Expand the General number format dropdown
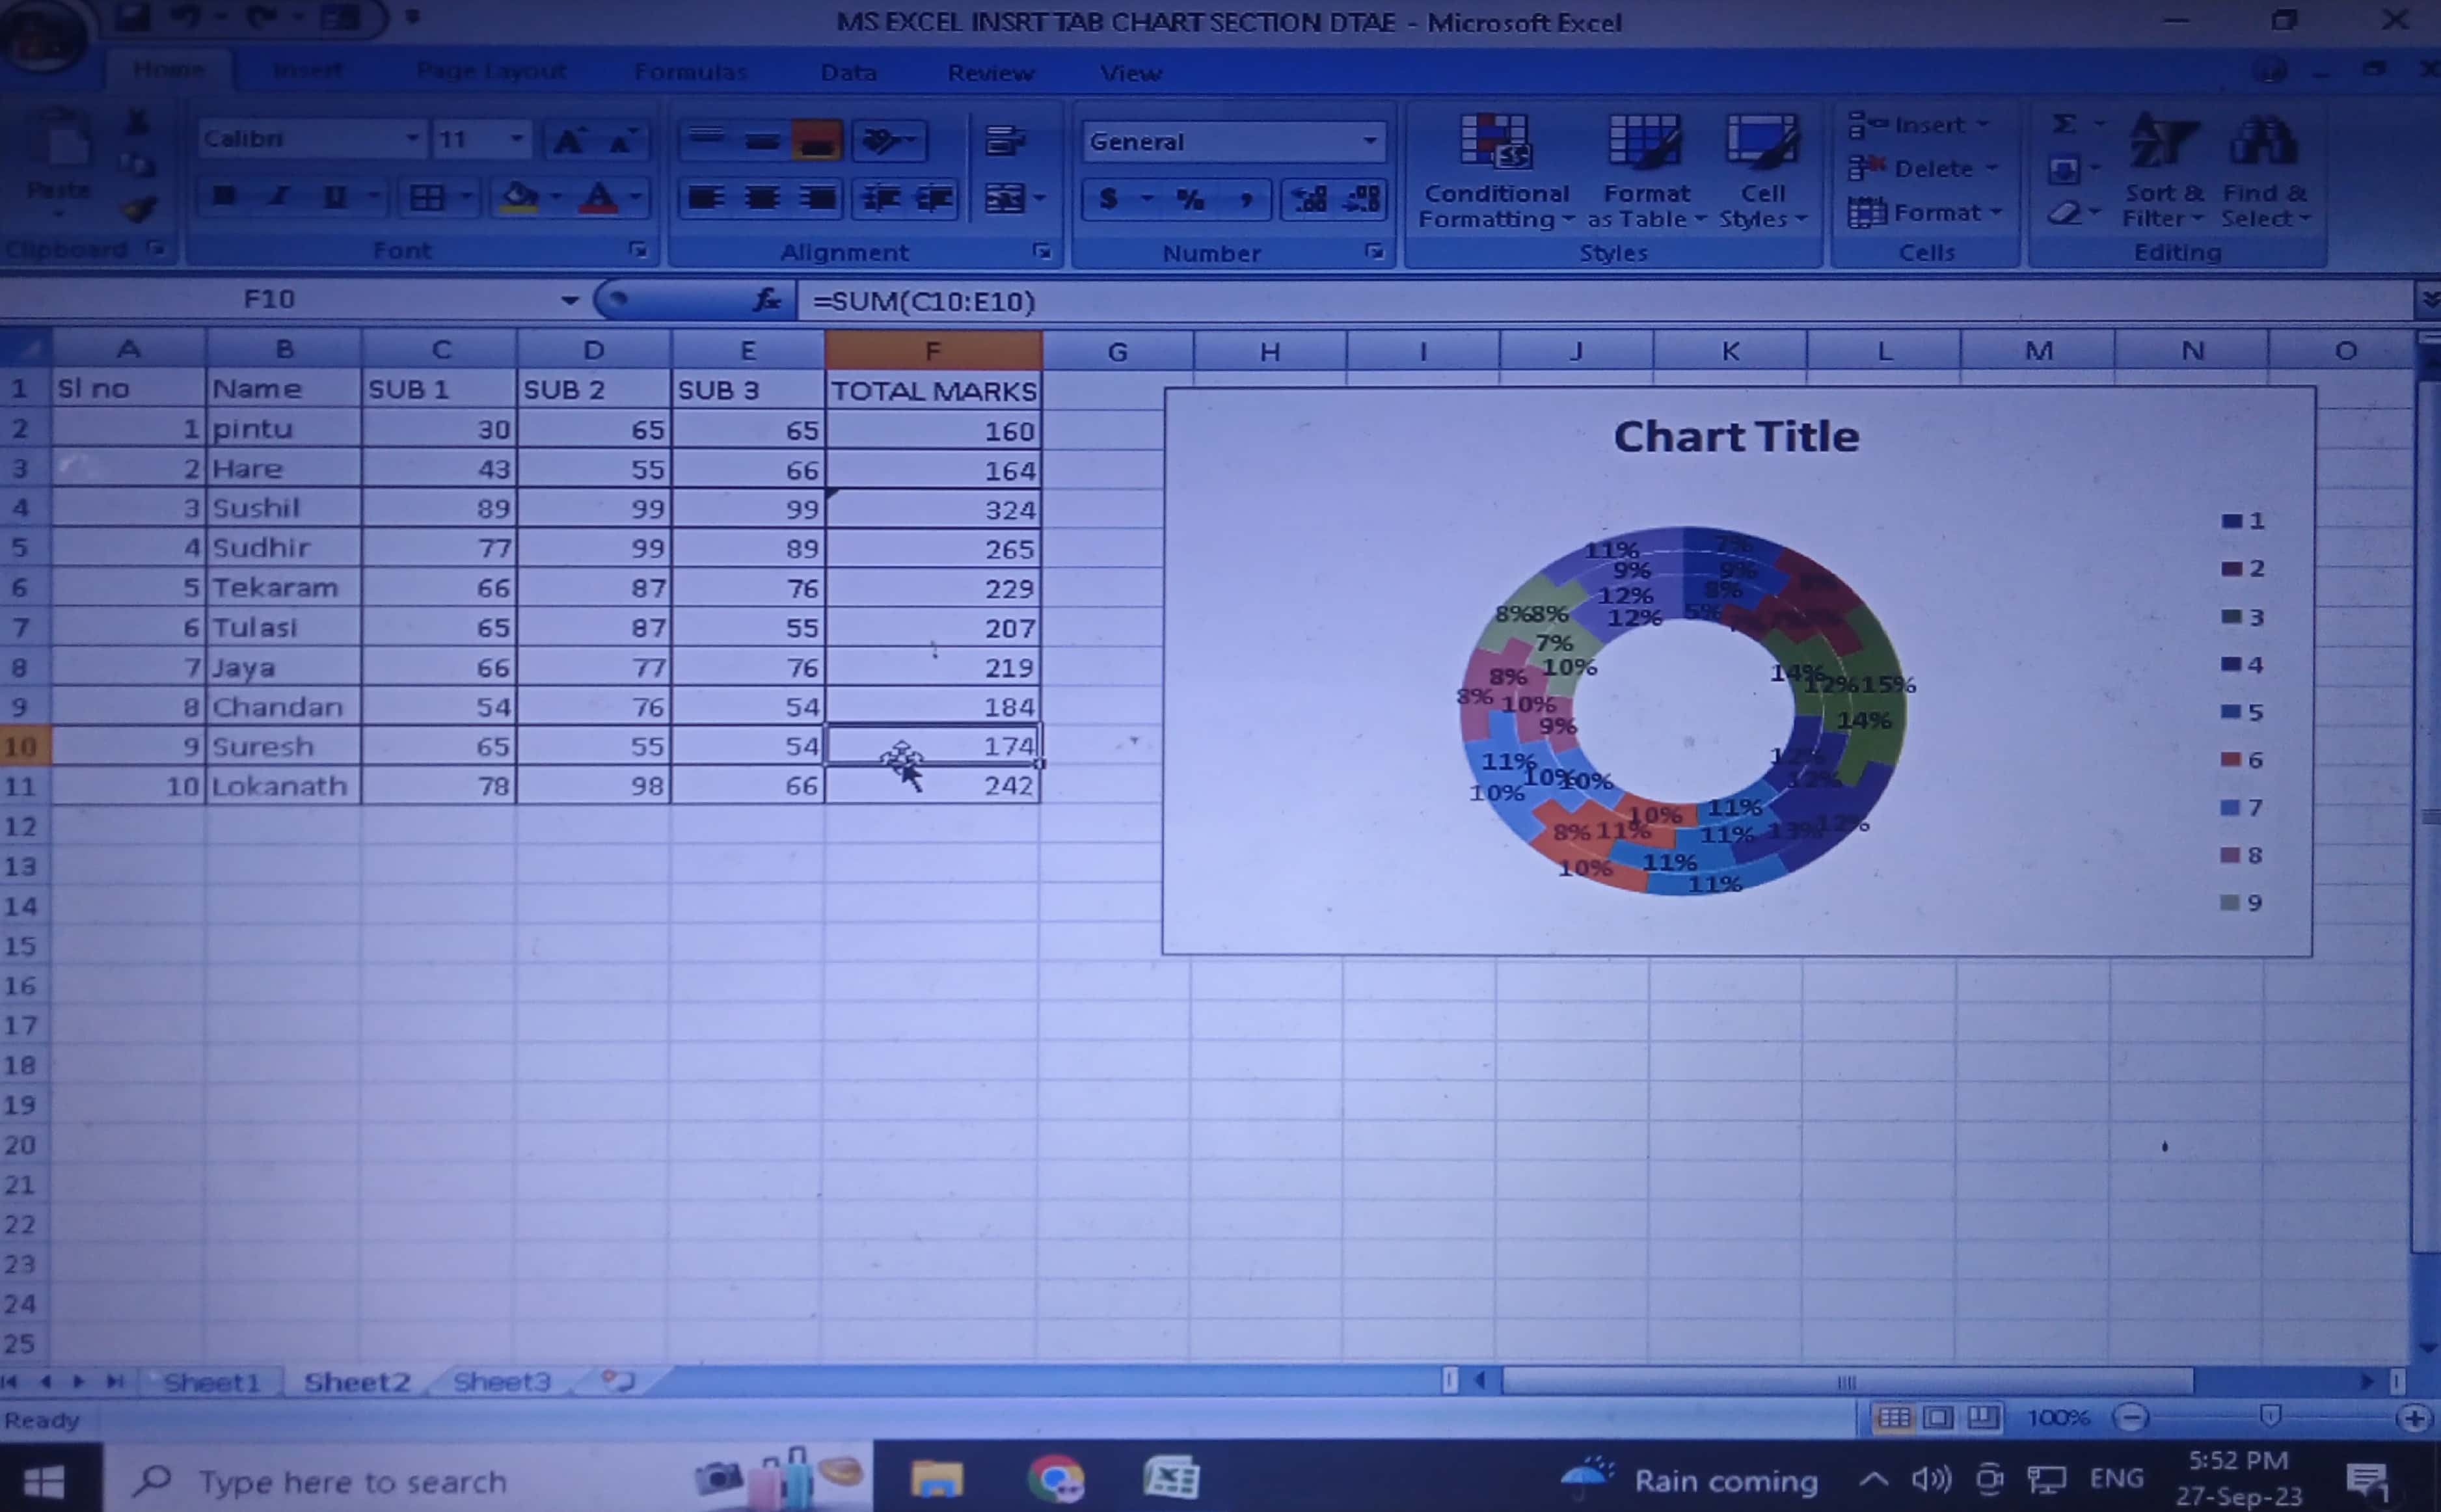The image size is (2441, 1512). (1370, 142)
